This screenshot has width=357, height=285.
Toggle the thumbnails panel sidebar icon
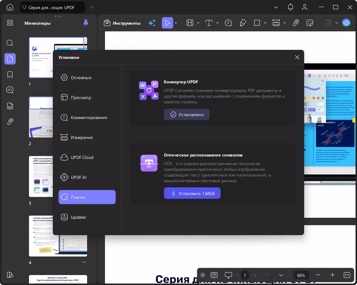10,59
